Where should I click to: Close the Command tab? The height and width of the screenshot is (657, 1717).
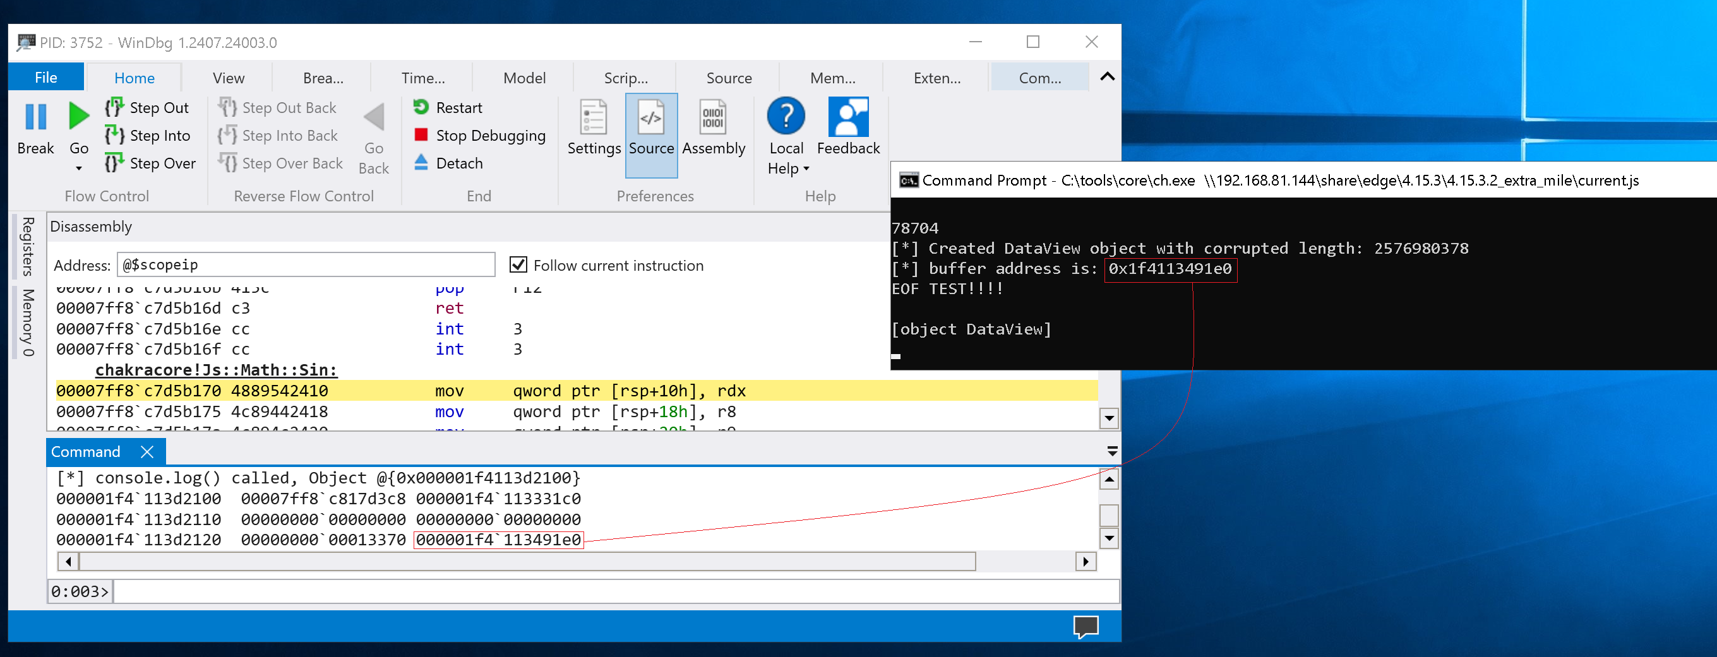147,452
